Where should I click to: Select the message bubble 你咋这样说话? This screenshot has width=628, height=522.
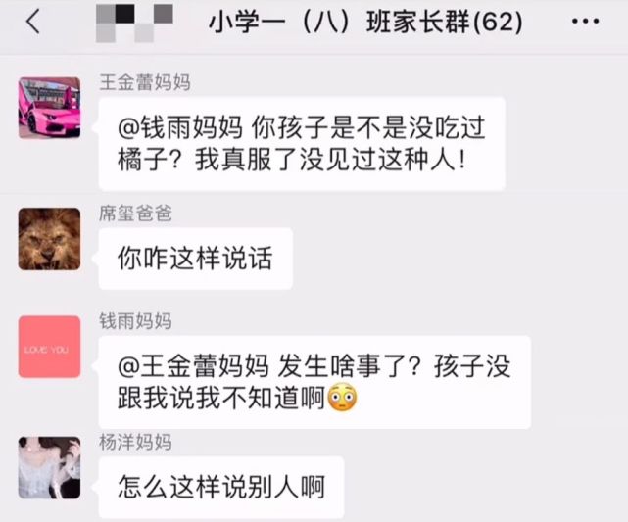[x=195, y=259]
